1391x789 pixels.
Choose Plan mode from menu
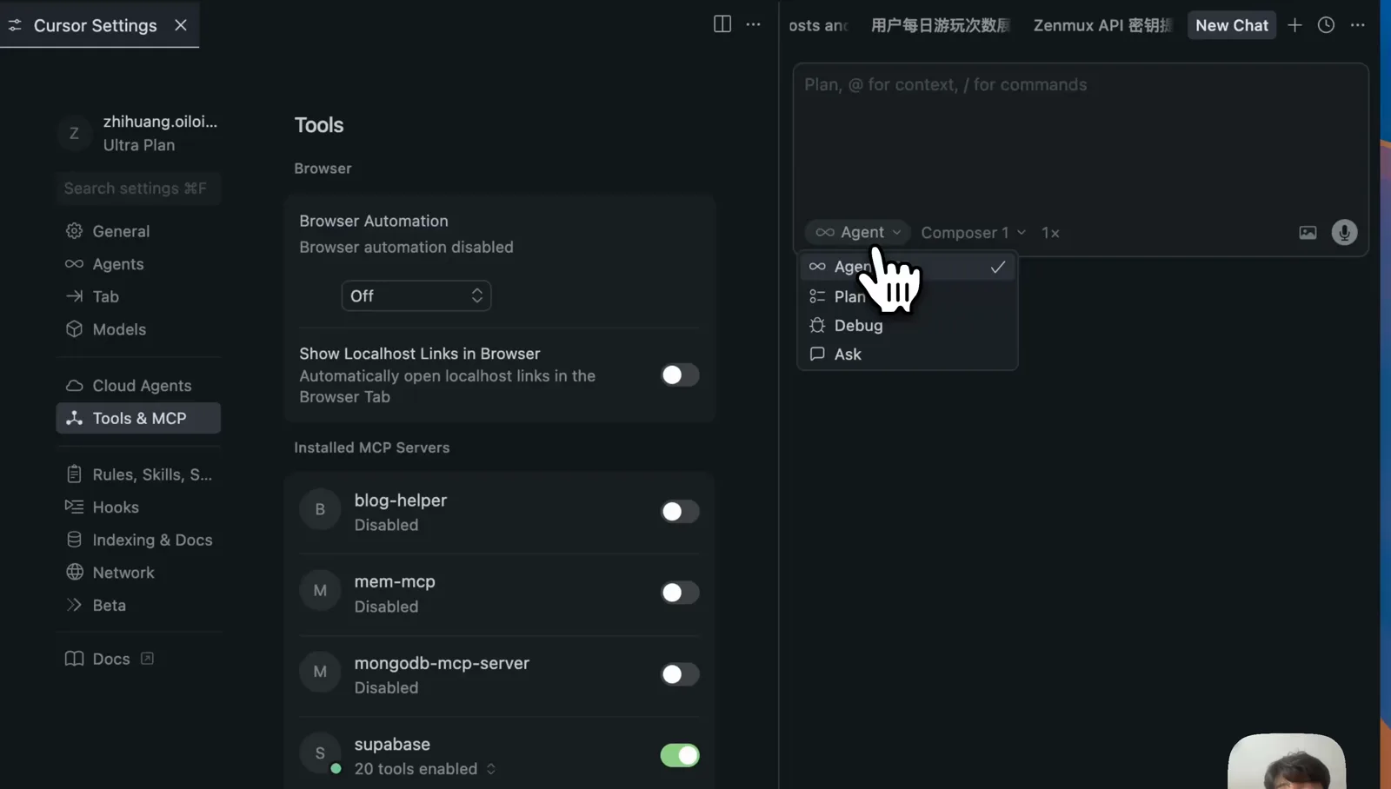[907, 296]
